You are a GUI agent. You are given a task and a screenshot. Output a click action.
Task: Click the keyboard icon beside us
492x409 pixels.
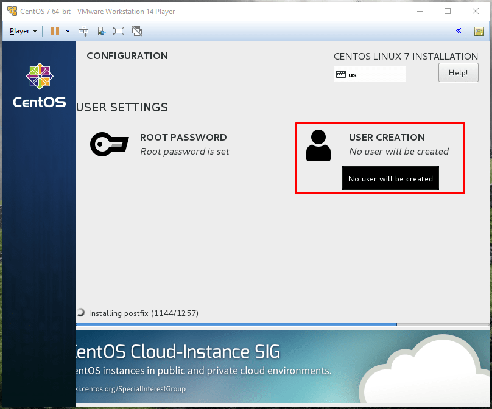coord(341,74)
